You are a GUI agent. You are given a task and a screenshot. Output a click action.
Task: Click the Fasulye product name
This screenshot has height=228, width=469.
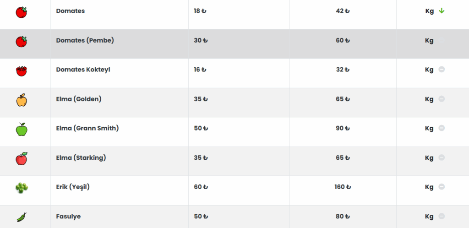(x=68, y=217)
